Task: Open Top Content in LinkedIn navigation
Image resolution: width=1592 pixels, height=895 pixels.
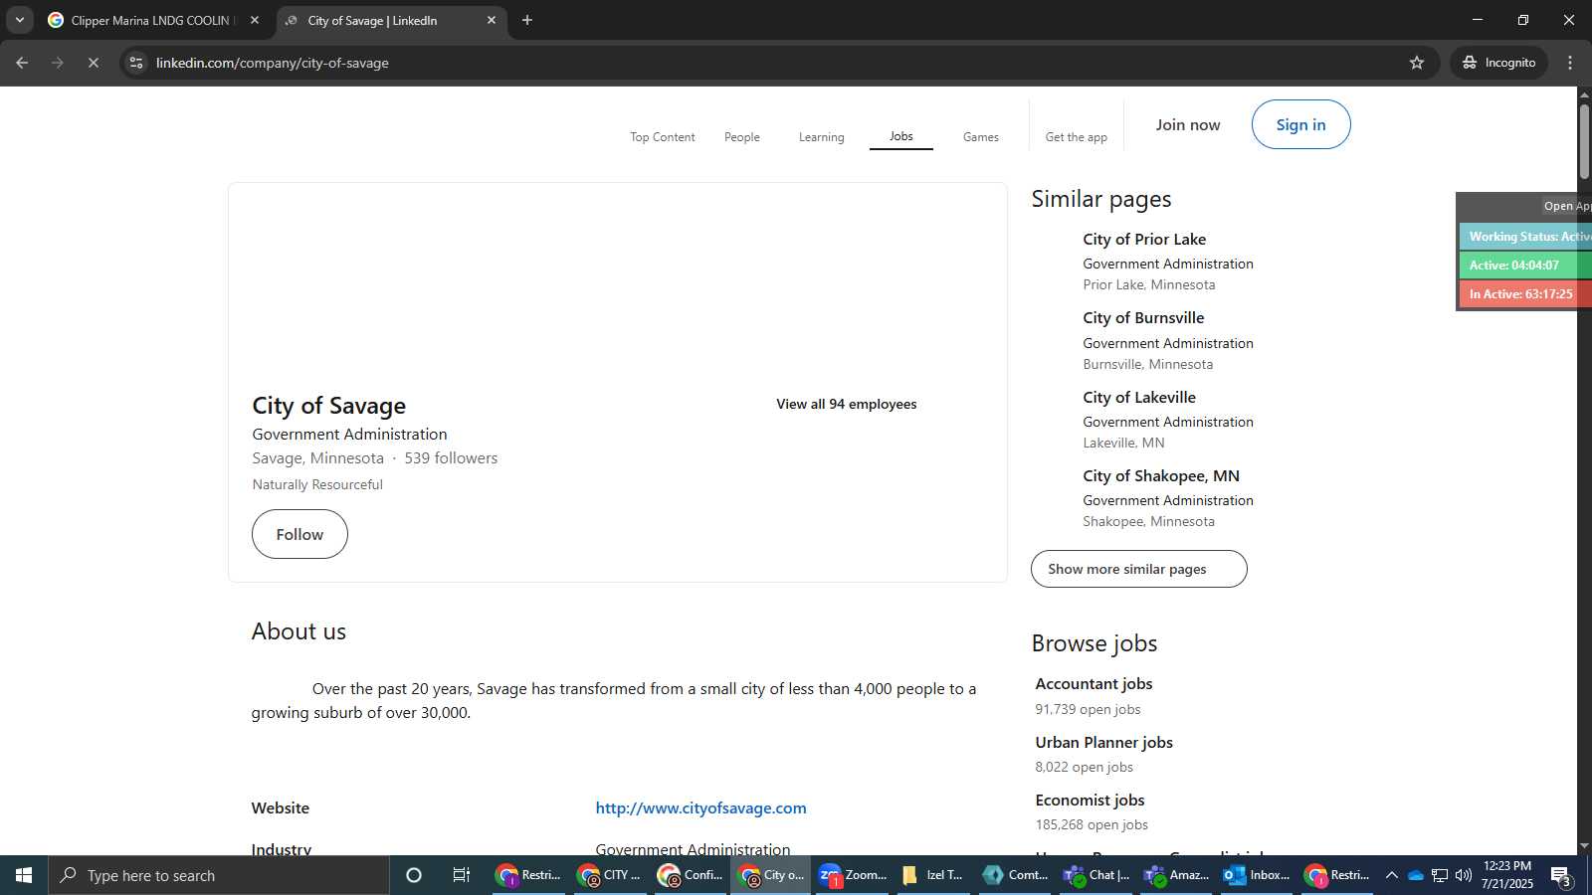Action: tap(663, 137)
